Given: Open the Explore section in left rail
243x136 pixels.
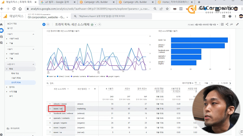Looking at the screenshot, I should point(1,37).
